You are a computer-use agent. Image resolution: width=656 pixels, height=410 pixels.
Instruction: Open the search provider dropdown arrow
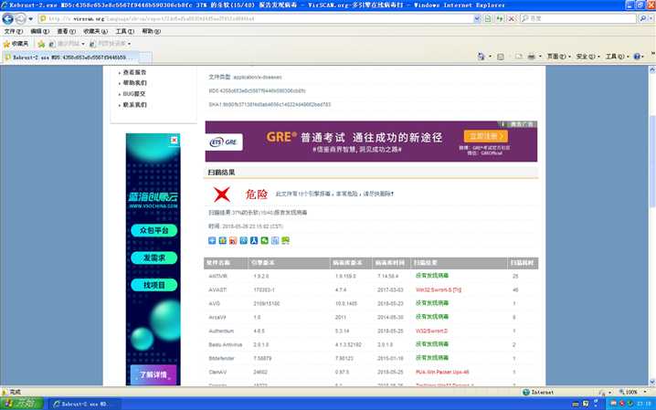[651, 19]
